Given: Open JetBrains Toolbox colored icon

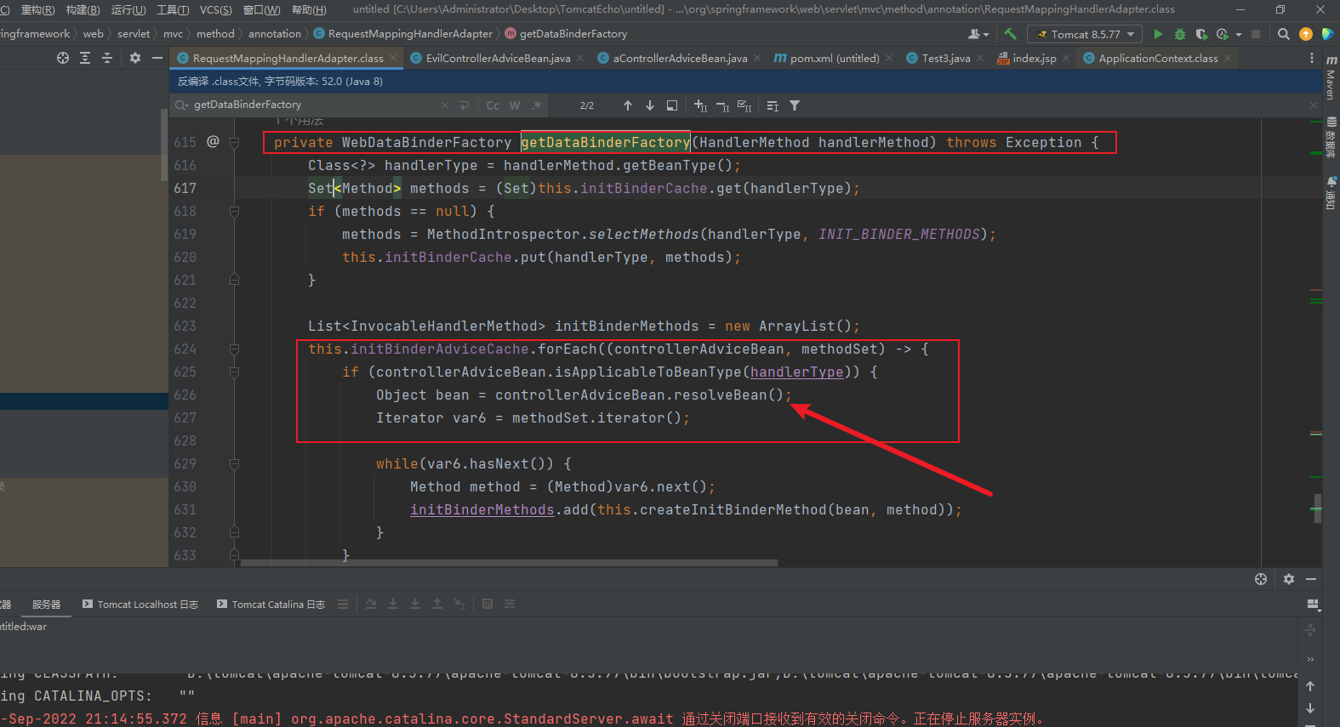Looking at the screenshot, I should point(1327,34).
